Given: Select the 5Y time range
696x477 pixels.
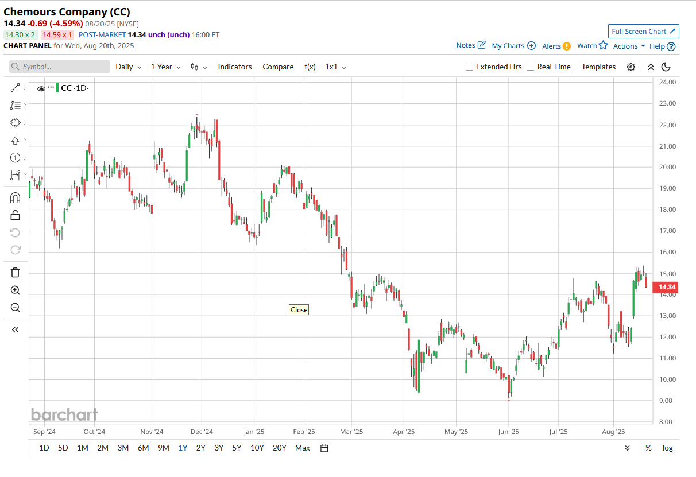Looking at the screenshot, I should [x=237, y=448].
